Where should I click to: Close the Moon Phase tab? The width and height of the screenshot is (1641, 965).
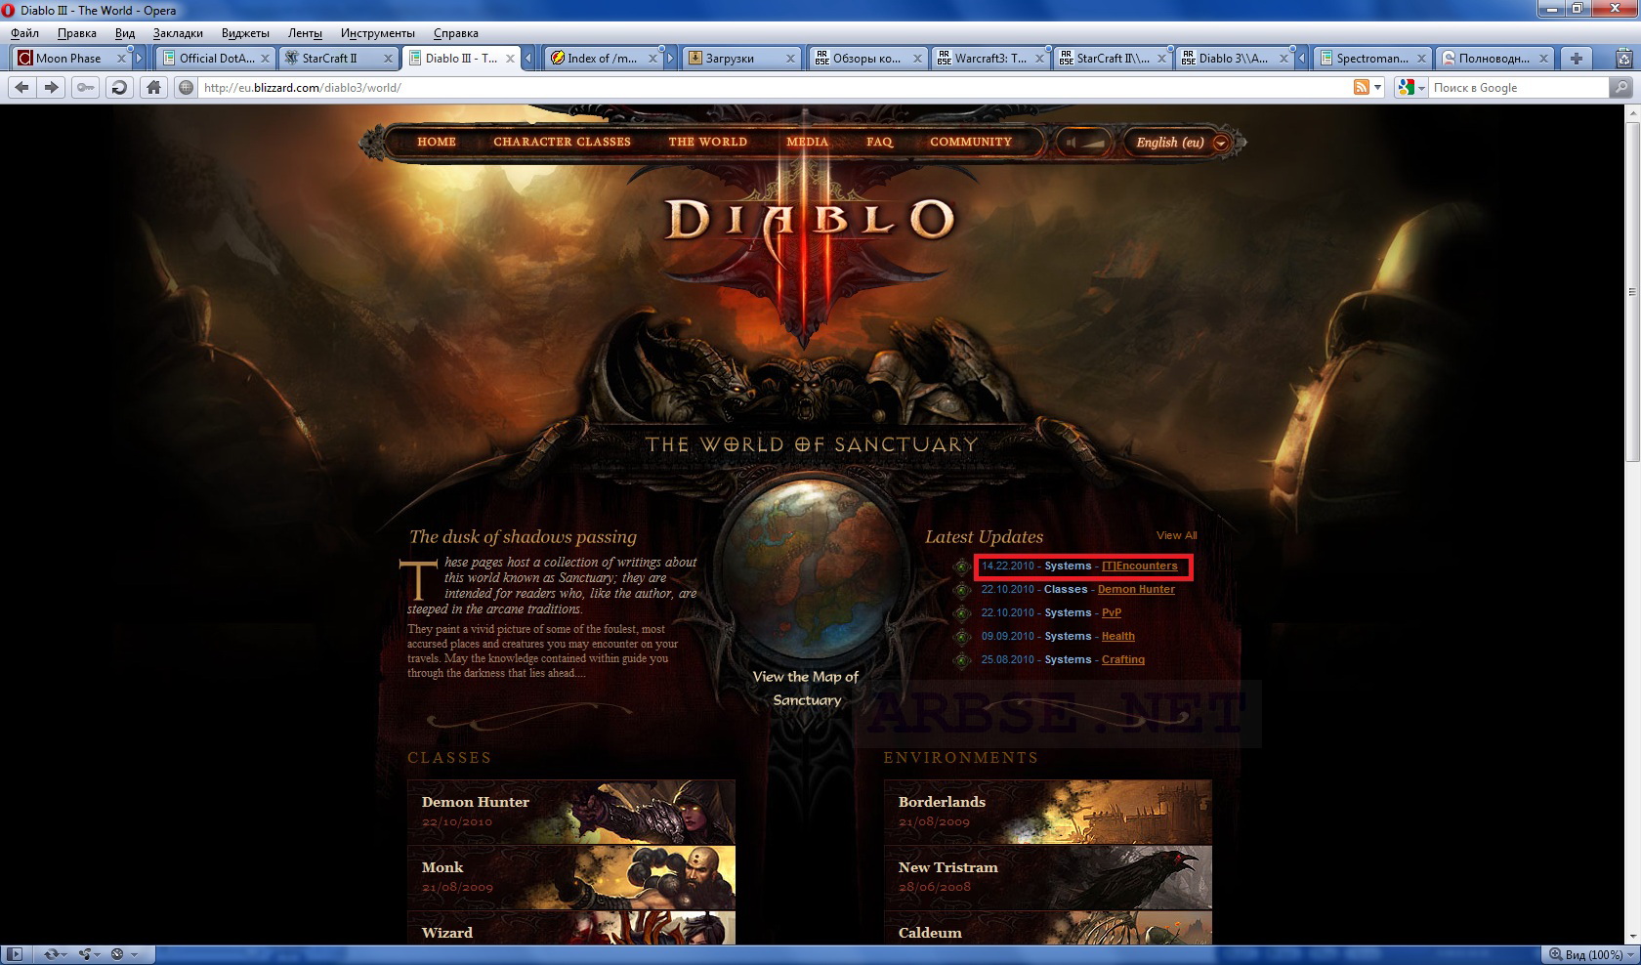[121, 59]
